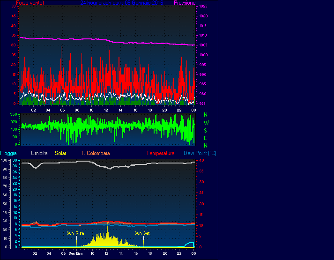The width and height of the screenshot is (334, 260).
Task: Click the 1010 pressure axis value
Action: [x=203, y=35]
